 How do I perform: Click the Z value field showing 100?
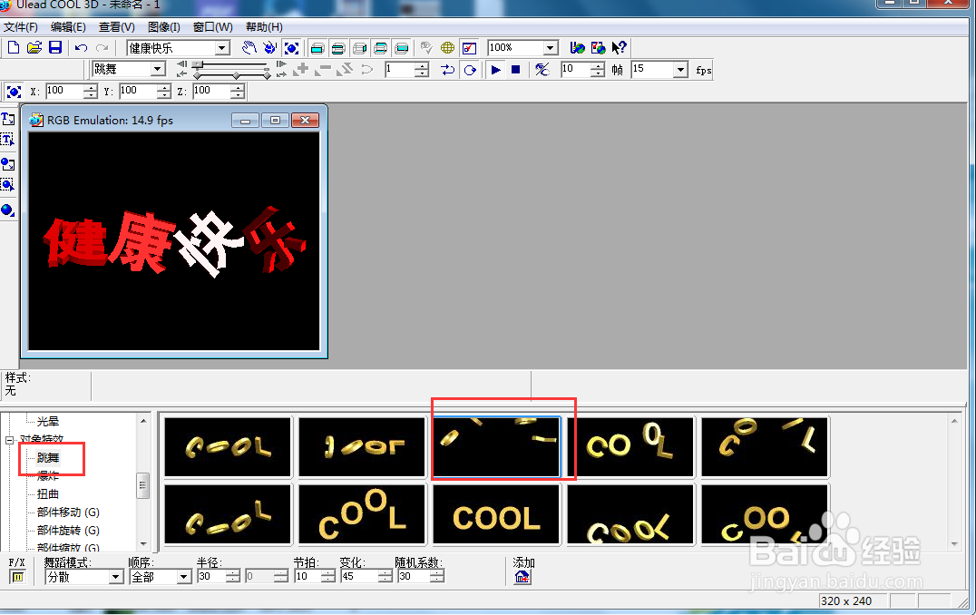point(211,92)
